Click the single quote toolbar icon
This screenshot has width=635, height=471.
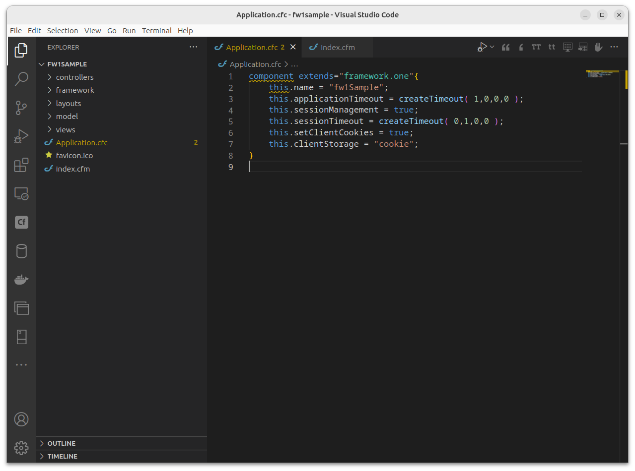(521, 47)
